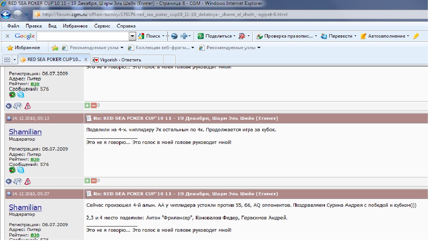Click the ICQ flower icon in the 05:13 post
Viewport: 429px width, 241px height.
[x=13, y=170]
